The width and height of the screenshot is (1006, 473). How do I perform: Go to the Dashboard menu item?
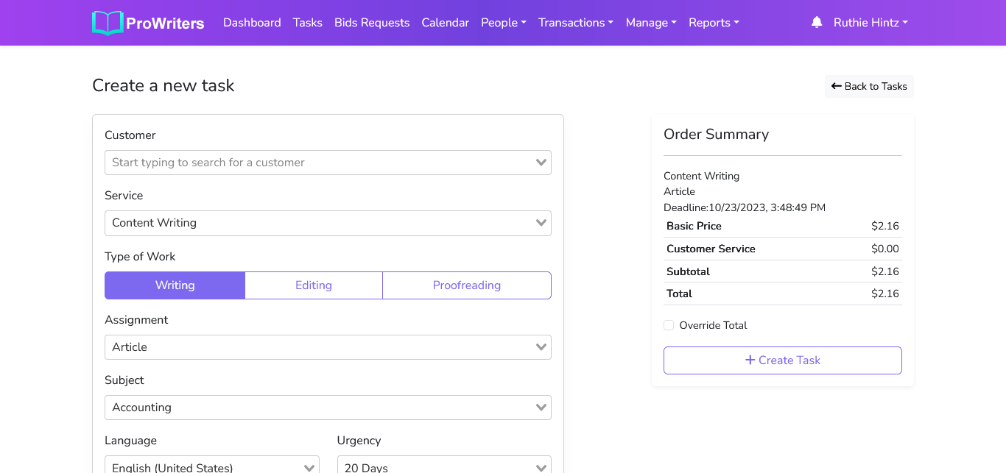pyautogui.click(x=252, y=23)
